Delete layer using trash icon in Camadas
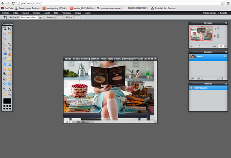The image size is (231, 158). pos(223,78)
